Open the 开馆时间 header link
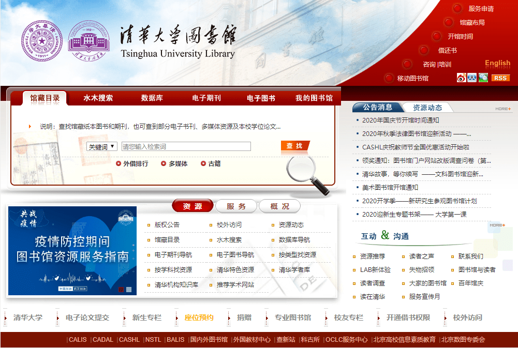Image resolution: width=518 pixels, height=348 pixels. point(460,36)
